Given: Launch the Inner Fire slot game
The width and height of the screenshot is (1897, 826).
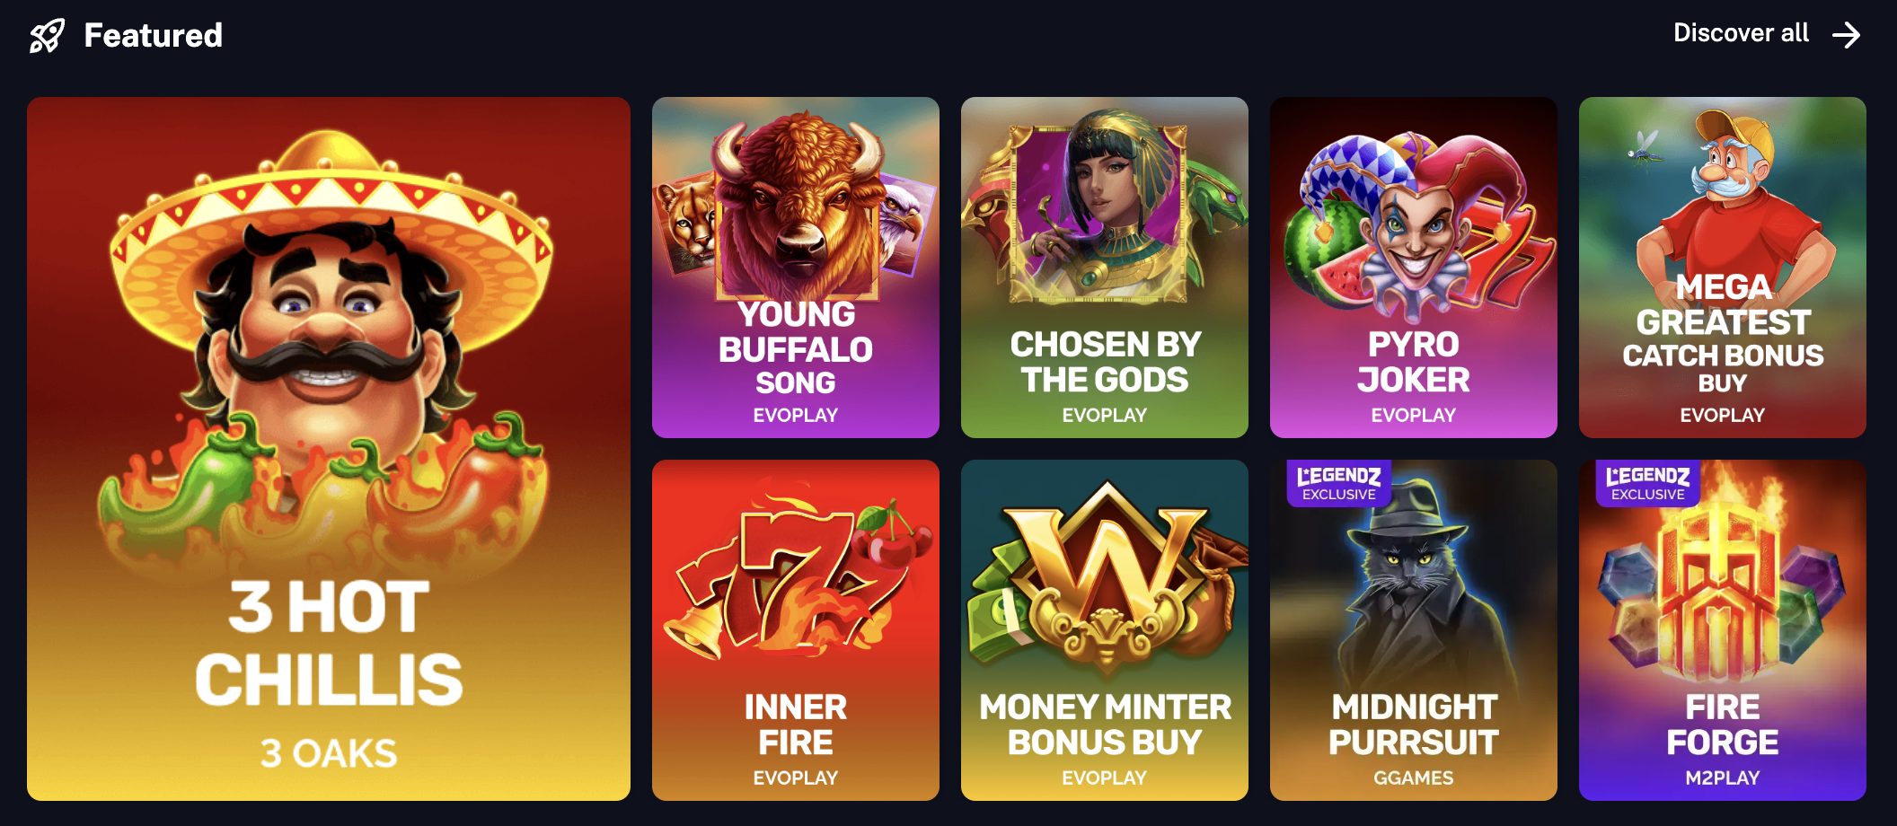Looking at the screenshot, I should pyautogui.click(x=796, y=630).
